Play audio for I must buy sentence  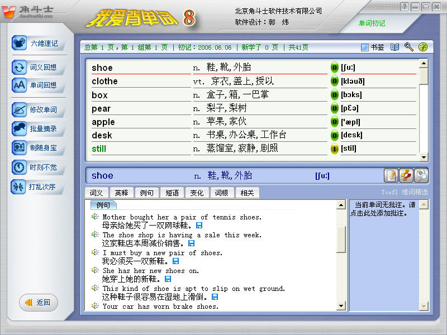pyautogui.click(x=95, y=252)
